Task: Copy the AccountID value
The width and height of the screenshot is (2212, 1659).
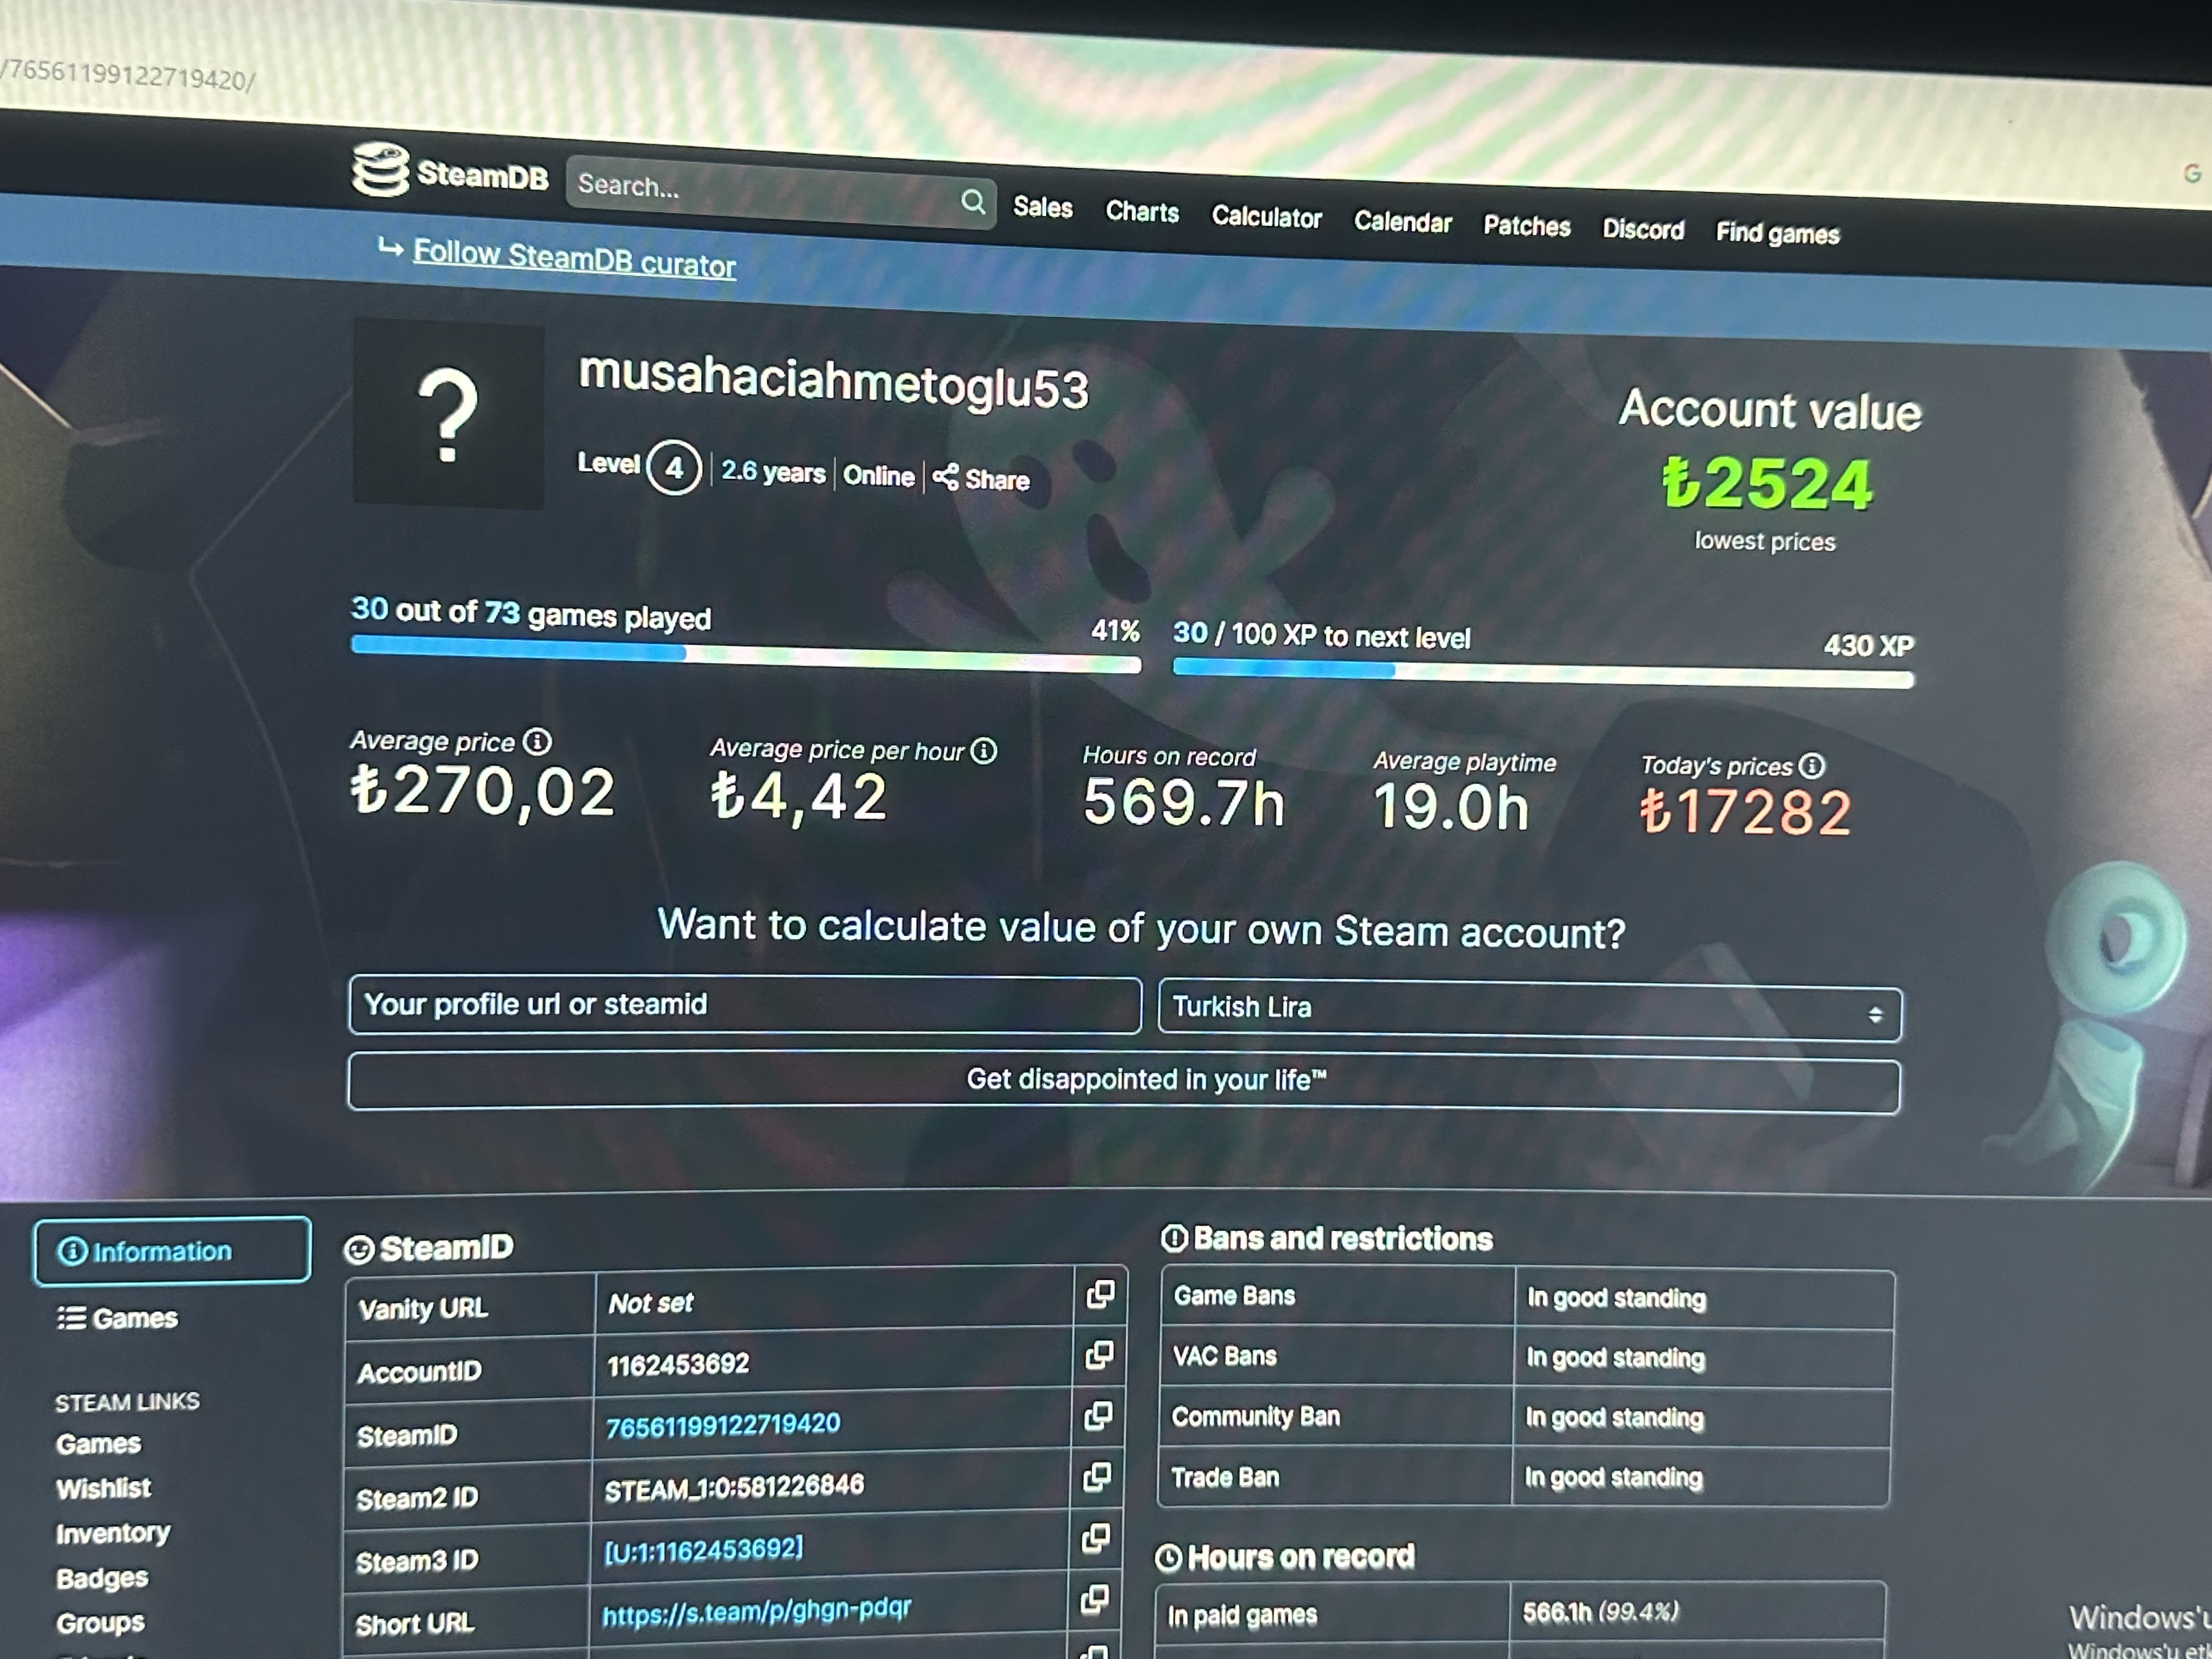Action: tap(1099, 1355)
